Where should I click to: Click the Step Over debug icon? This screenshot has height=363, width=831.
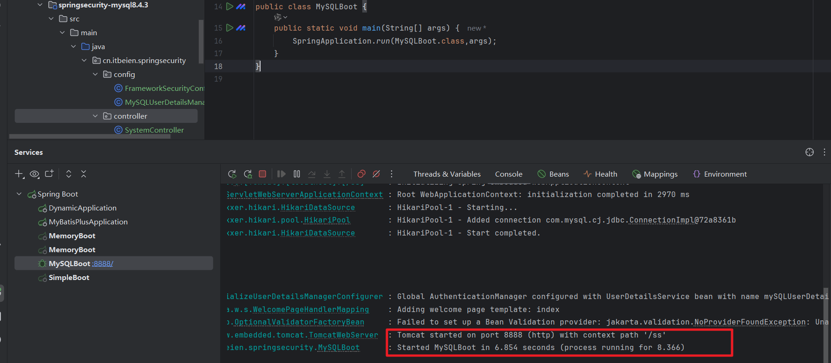click(x=312, y=174)
